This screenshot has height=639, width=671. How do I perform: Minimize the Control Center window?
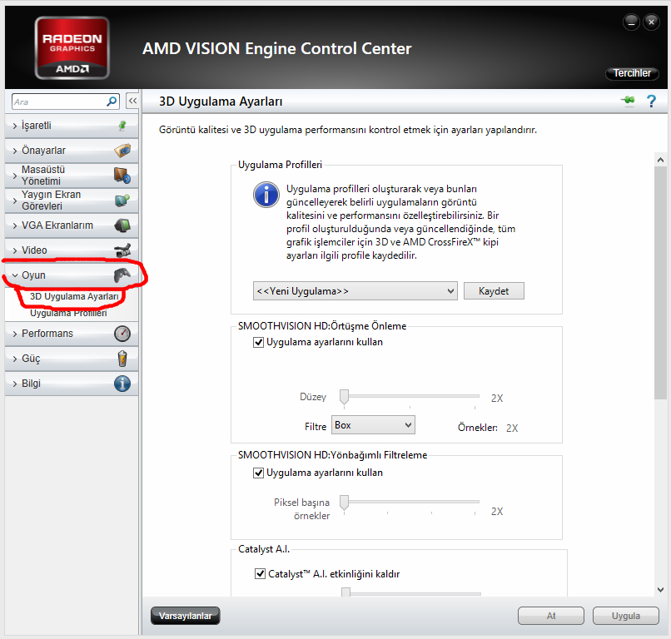coord(631,22)
